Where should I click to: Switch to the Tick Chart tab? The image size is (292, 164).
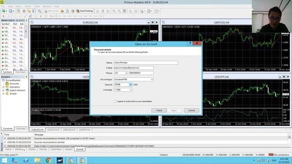(x=20, y=72)
